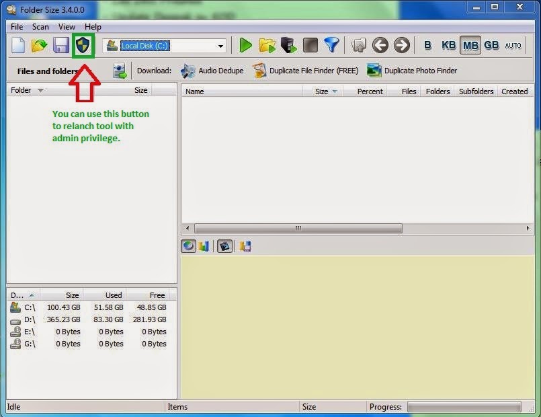
Task: Select the 51.58 GB used cell
Action: [x=108, y=307]
